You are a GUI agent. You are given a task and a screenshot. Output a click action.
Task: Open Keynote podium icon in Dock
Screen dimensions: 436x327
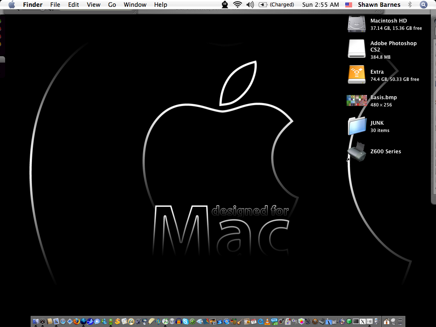click(145, 322)
